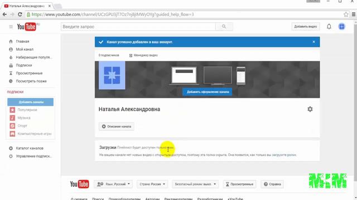Click the Наталья Александровна channel name
357x200 pixels.
[129, 109]
